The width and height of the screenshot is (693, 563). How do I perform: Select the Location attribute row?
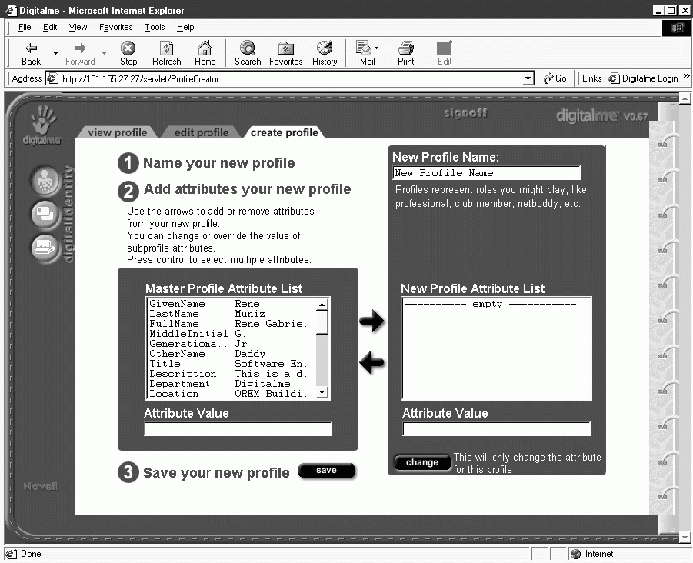tap(232, 394)
